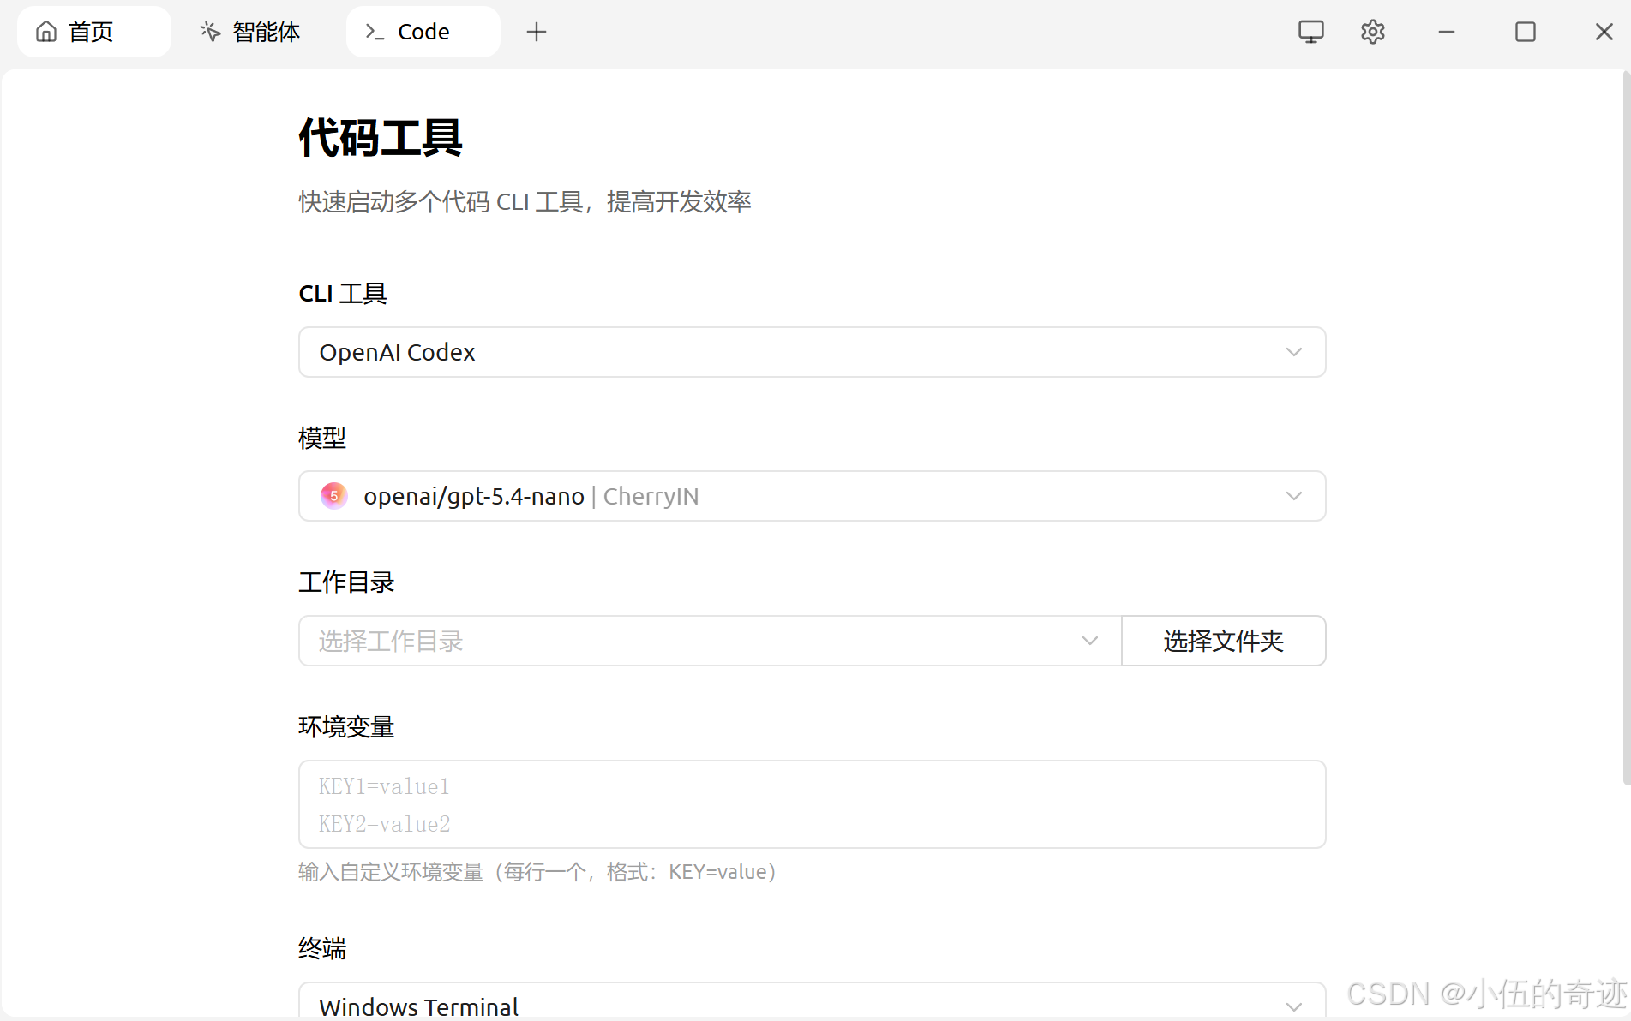Click the 终端 section label
Viewport: 1631px width, 1021px height.
tap(322, 949)
